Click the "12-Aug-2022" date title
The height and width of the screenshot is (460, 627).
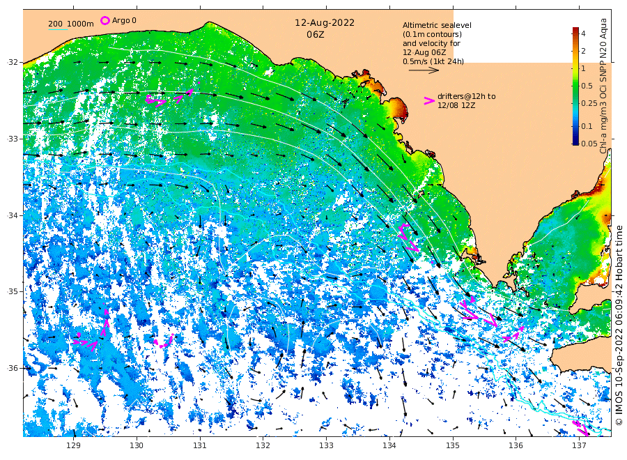tap(324, 23)
